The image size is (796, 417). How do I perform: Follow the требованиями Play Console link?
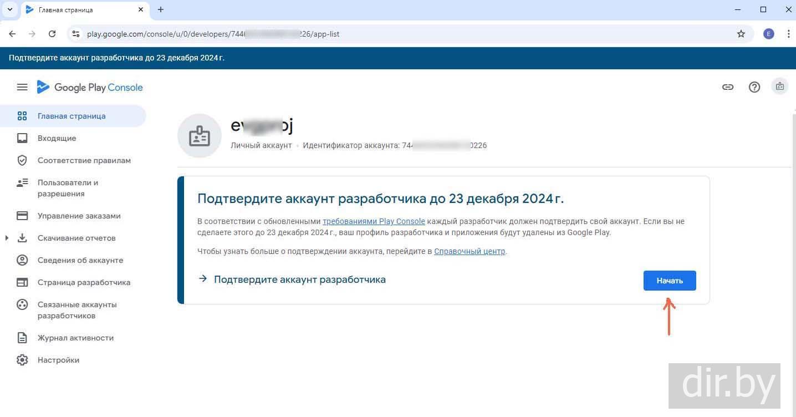coord(374,221)
